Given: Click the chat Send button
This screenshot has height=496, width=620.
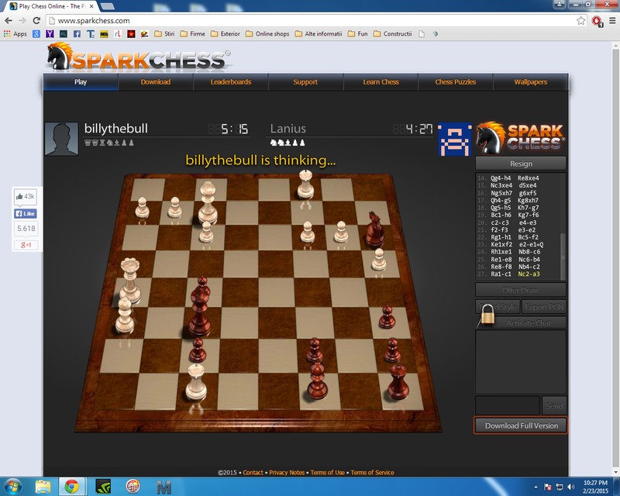Looking at the screenshot, I should click(x=554, y=405).
